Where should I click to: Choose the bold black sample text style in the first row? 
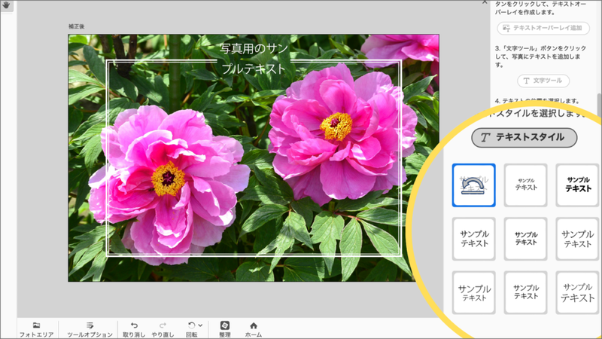click(x=577, y=185)
